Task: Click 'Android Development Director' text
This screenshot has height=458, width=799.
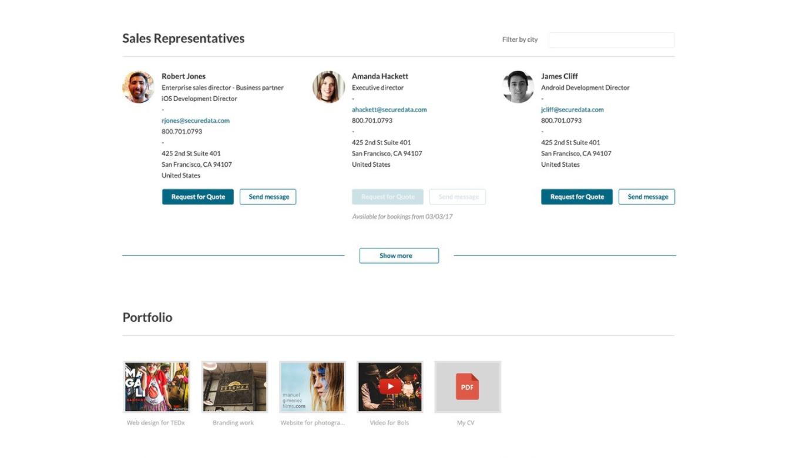Action: (x=585, y=87)
